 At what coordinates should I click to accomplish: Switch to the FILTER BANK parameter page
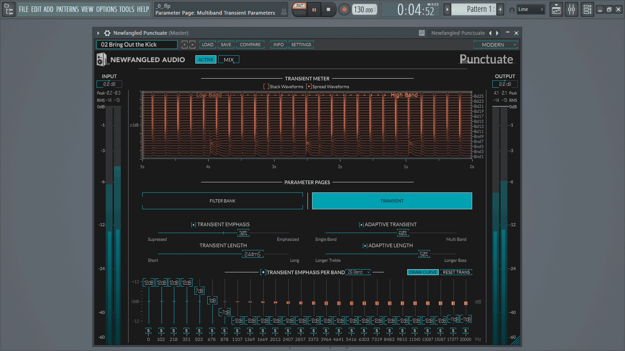(222, 201)
